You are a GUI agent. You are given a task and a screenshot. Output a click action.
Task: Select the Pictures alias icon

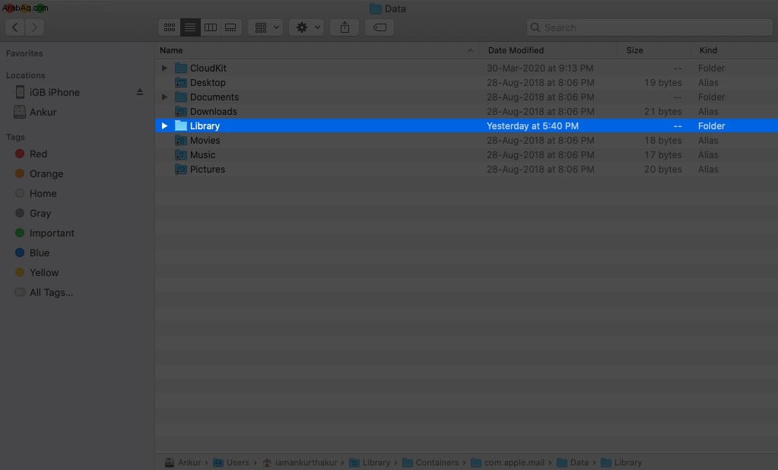click(181, 170)
